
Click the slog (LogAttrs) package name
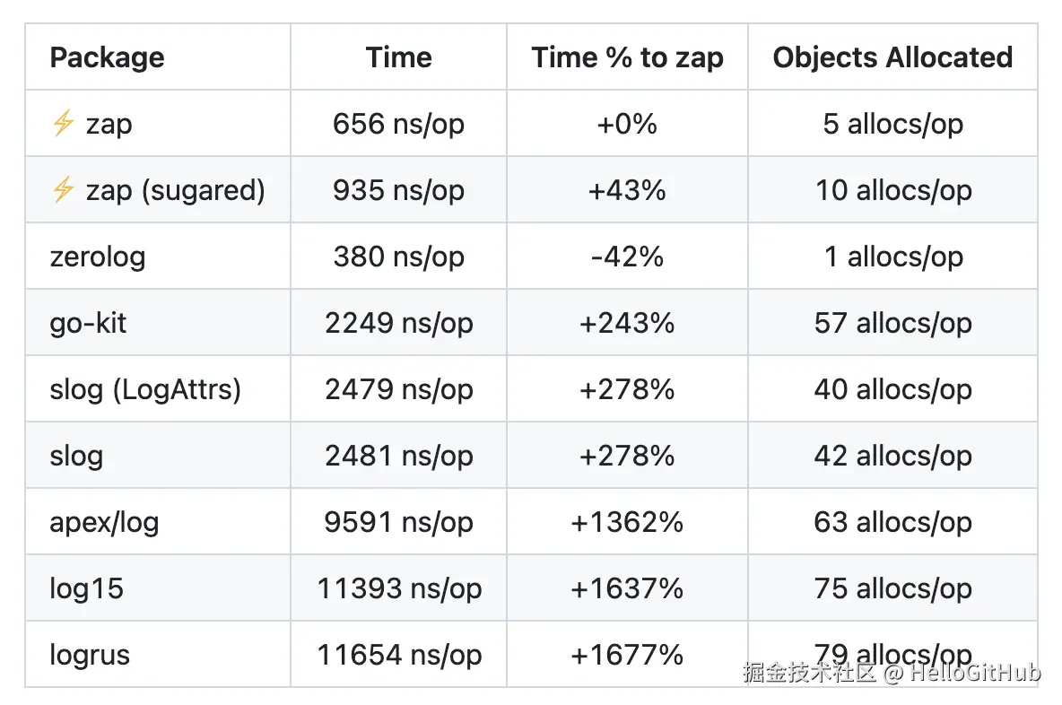145,389
